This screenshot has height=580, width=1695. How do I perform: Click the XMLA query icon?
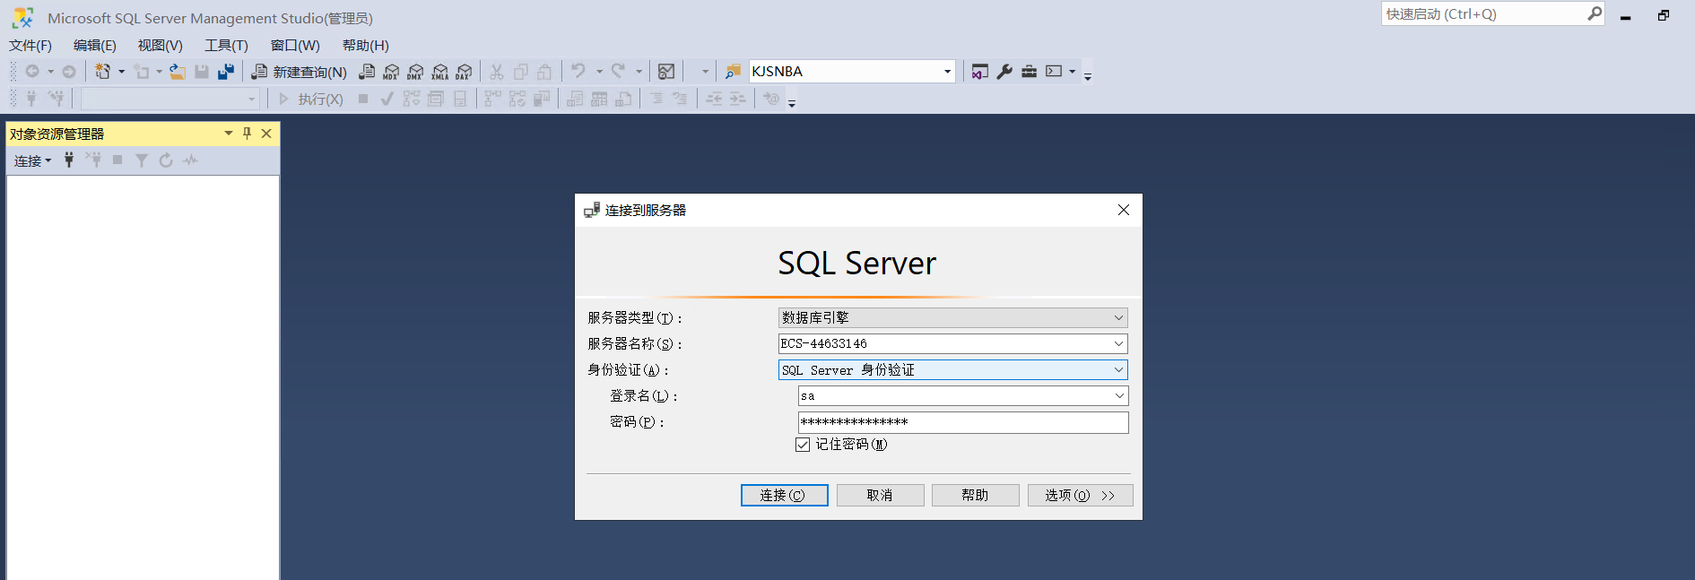[439, 72]
